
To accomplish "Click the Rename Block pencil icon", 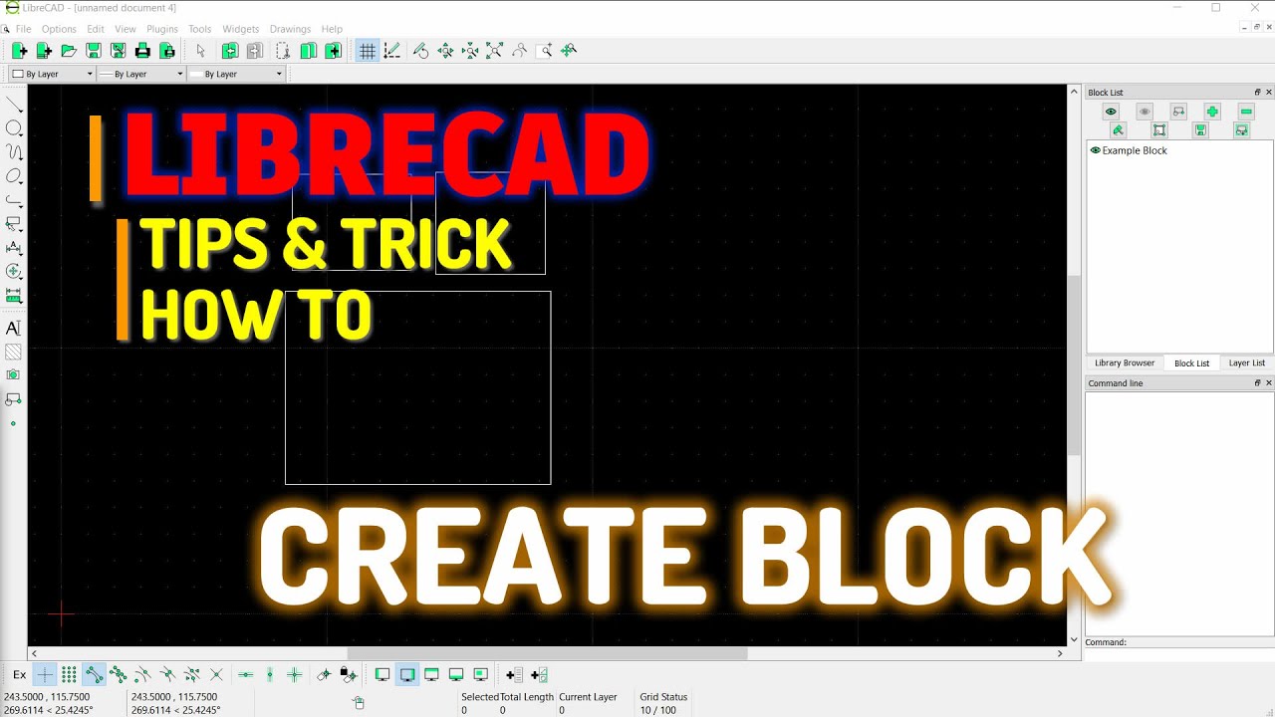I will tap(1118, 130).
